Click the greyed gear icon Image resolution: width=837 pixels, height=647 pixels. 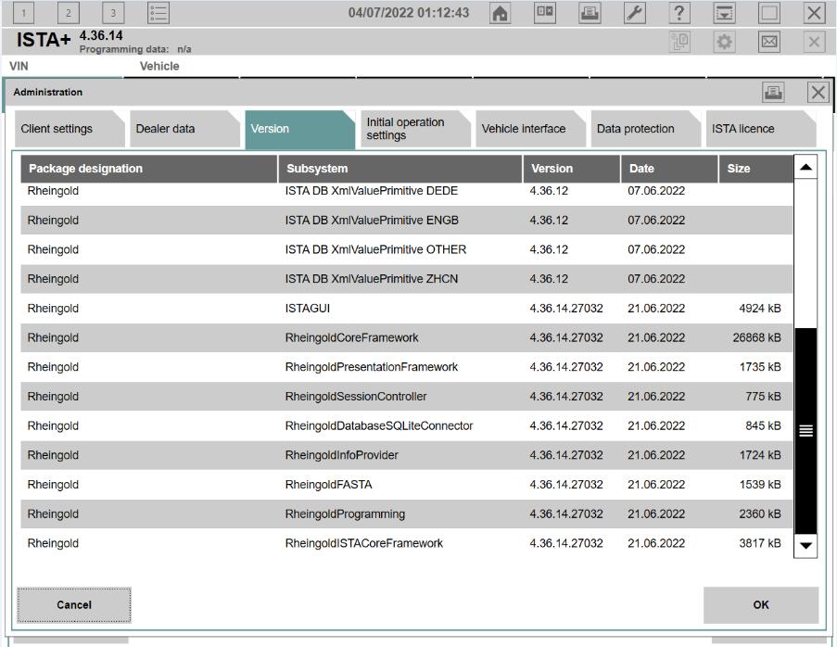tap(724, 42)
